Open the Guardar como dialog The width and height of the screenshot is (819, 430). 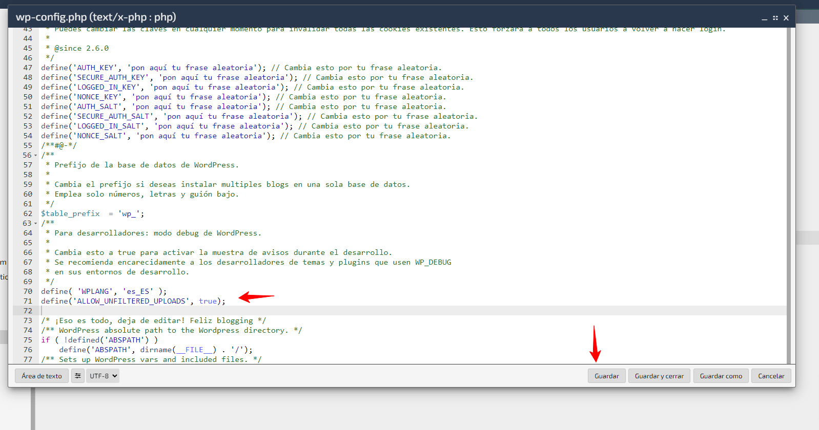click(721, 376)
